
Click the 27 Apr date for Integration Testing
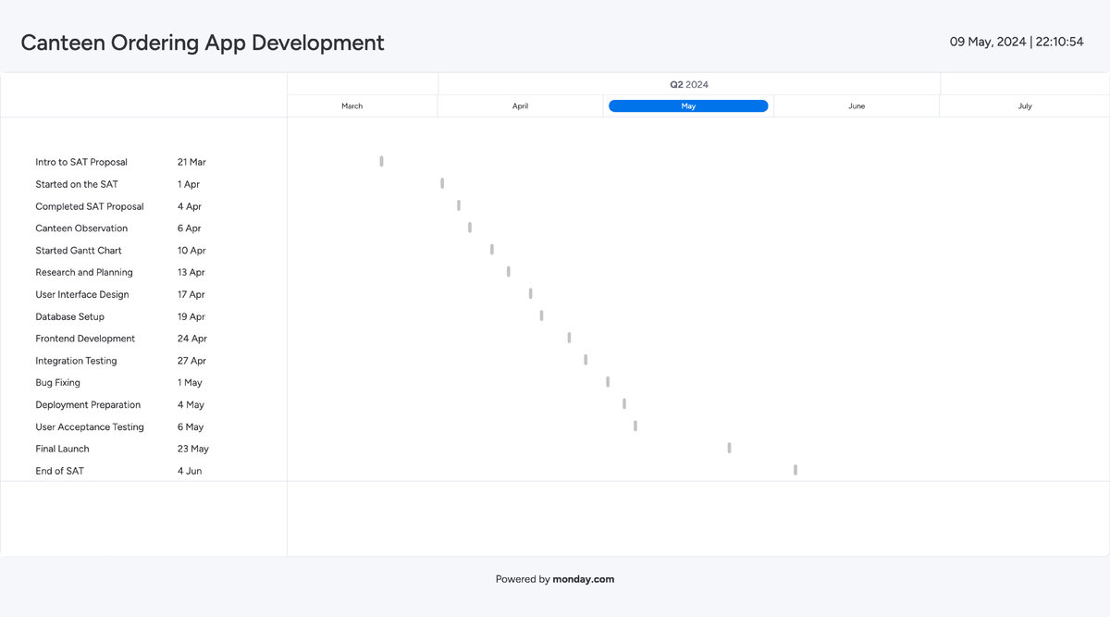(x=190, y=360)
